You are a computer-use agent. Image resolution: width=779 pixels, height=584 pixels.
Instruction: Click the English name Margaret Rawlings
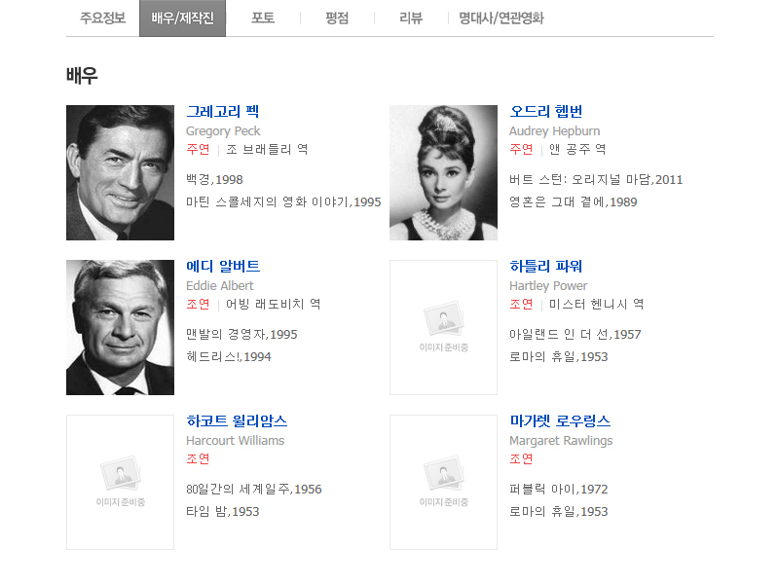pyautogui.click(x=562, y=441)
